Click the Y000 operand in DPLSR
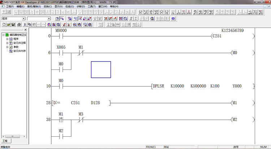The width and height of the screenshot is (271, 149). [x=237, y=86]
